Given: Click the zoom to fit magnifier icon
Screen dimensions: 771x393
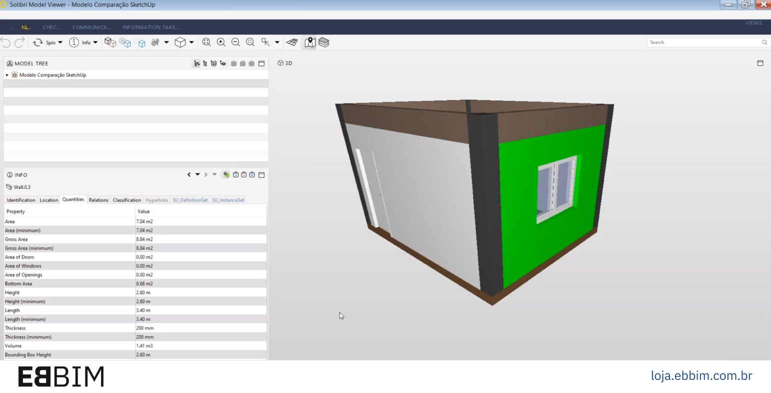Looking at the screenshot, I should point(206,42).
